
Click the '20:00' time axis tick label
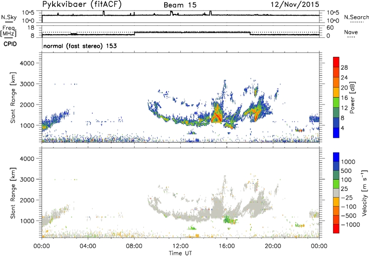[273, 246]
